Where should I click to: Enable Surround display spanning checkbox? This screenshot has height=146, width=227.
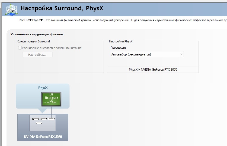tap(20, 48)
